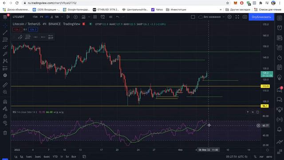Click the compare/add symbol plus icon

tap(75, 17)
